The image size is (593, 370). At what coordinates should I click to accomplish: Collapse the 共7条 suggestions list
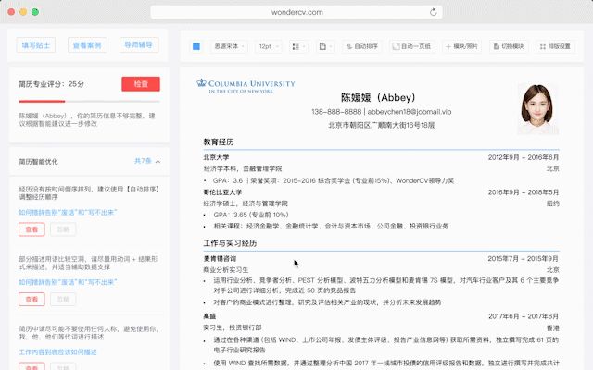click(147, 161)
